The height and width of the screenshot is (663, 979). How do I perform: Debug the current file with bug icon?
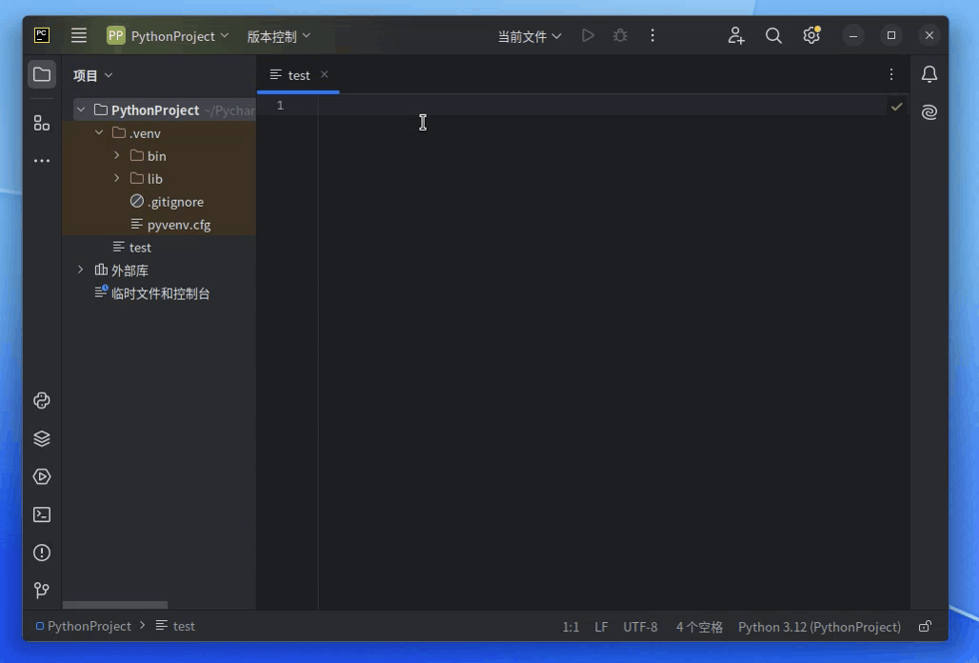(x=620, y=35)
